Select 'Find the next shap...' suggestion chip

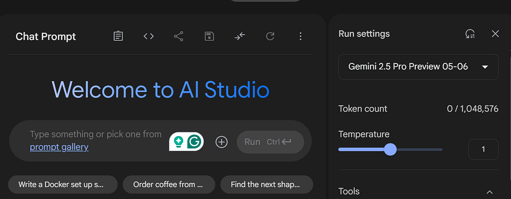[266, 185]
